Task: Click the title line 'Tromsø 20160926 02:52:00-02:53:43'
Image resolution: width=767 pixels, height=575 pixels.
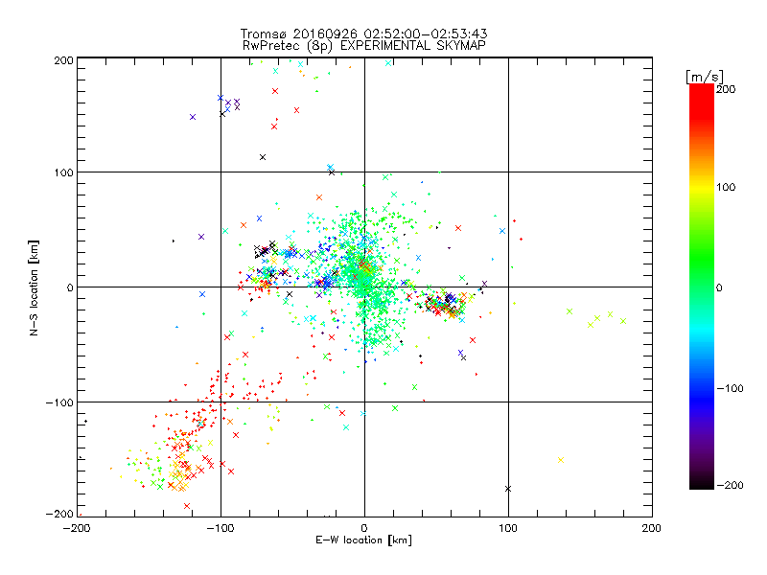Action: pyautogui.click(x=364, y=34)
